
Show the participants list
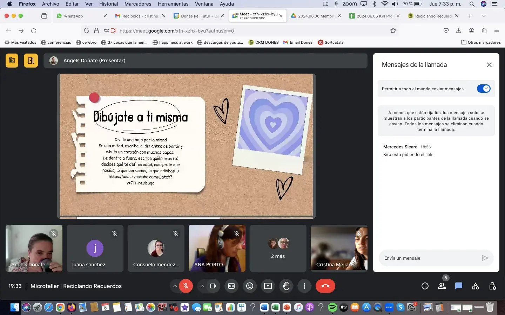click(x=442, y=286)
